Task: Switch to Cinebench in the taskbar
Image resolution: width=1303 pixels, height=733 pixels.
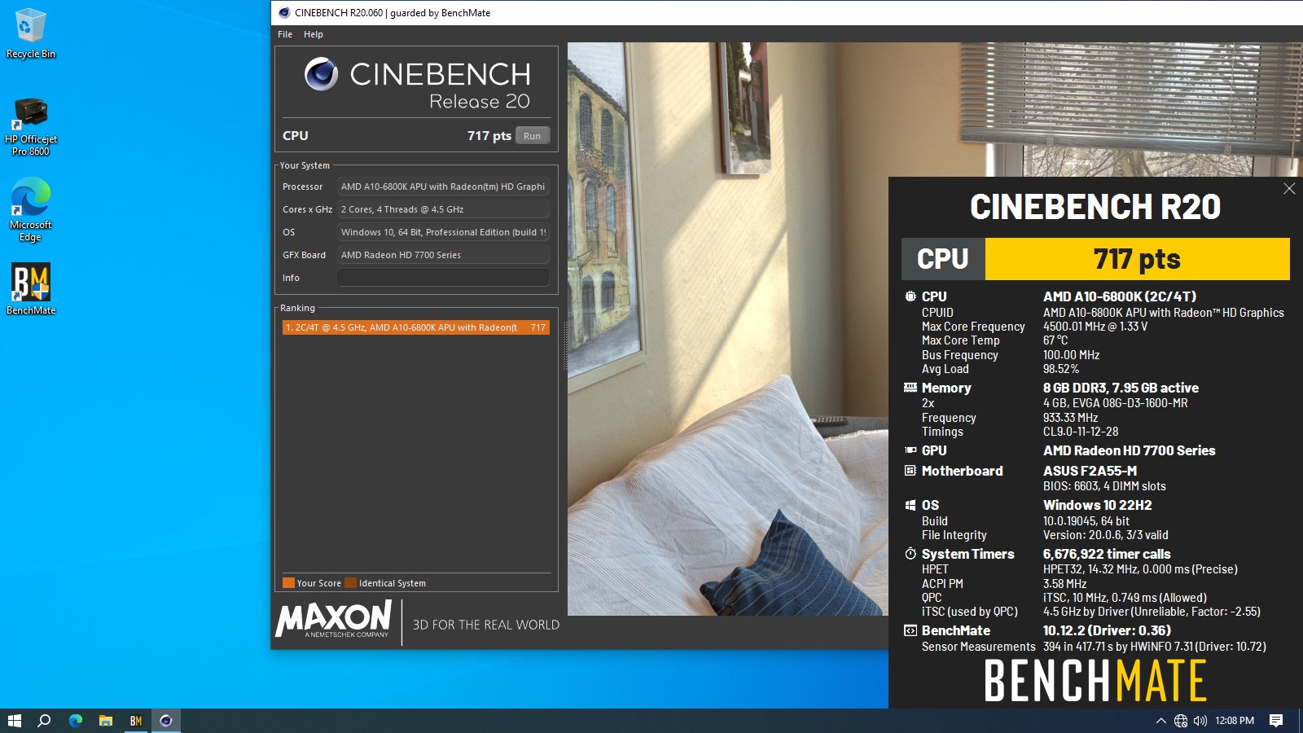Action: coord(166,721)
